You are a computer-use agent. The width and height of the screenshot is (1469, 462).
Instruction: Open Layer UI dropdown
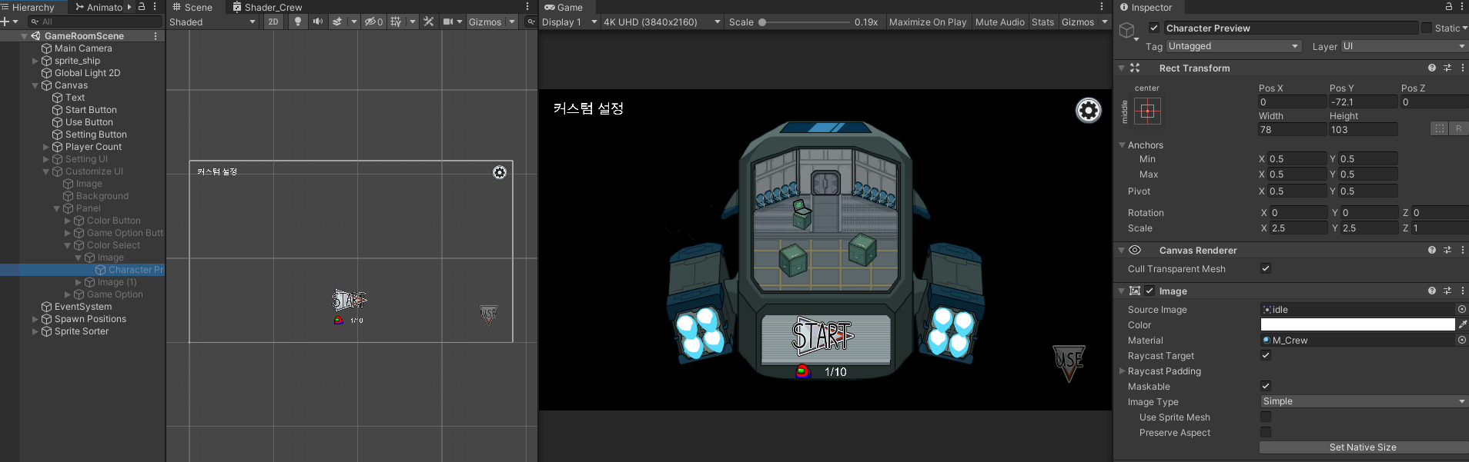(1404, 46)
